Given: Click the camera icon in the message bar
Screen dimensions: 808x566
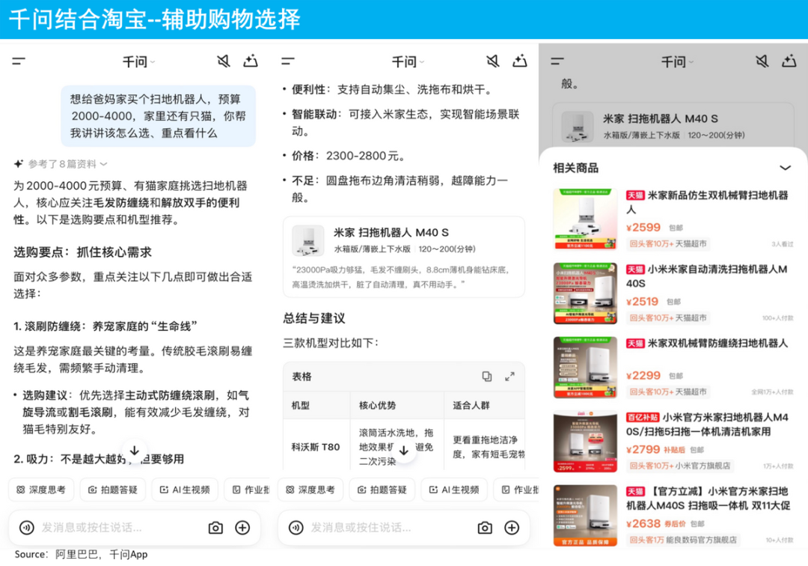Looking at the screenshot, I should click(x=215, y=528).
